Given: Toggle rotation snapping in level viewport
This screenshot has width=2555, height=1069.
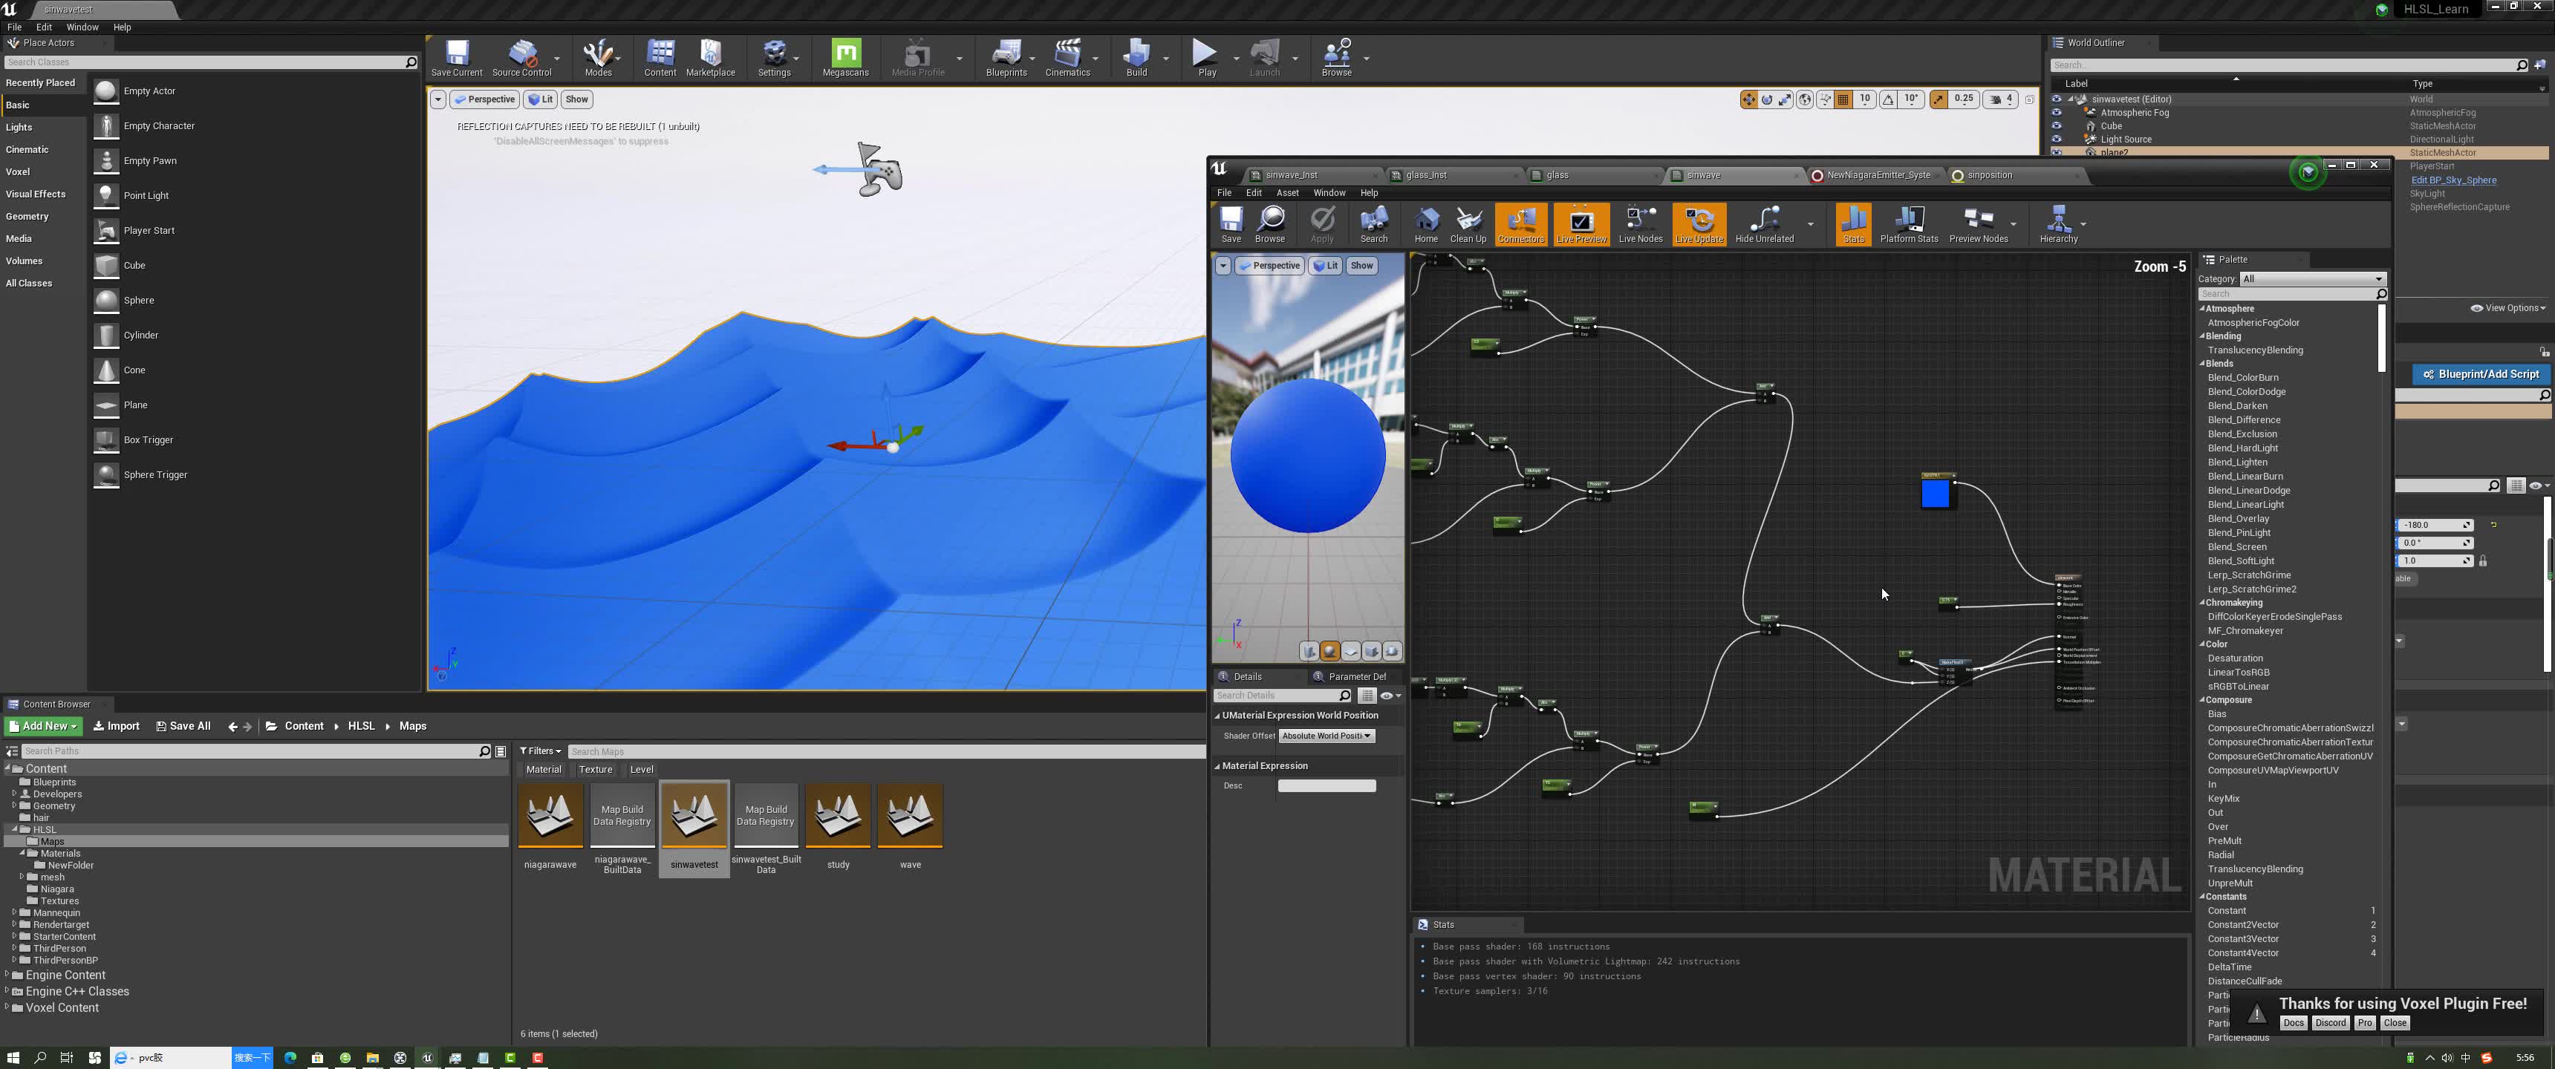Looking at the screenshot, I should (1887, 99).
